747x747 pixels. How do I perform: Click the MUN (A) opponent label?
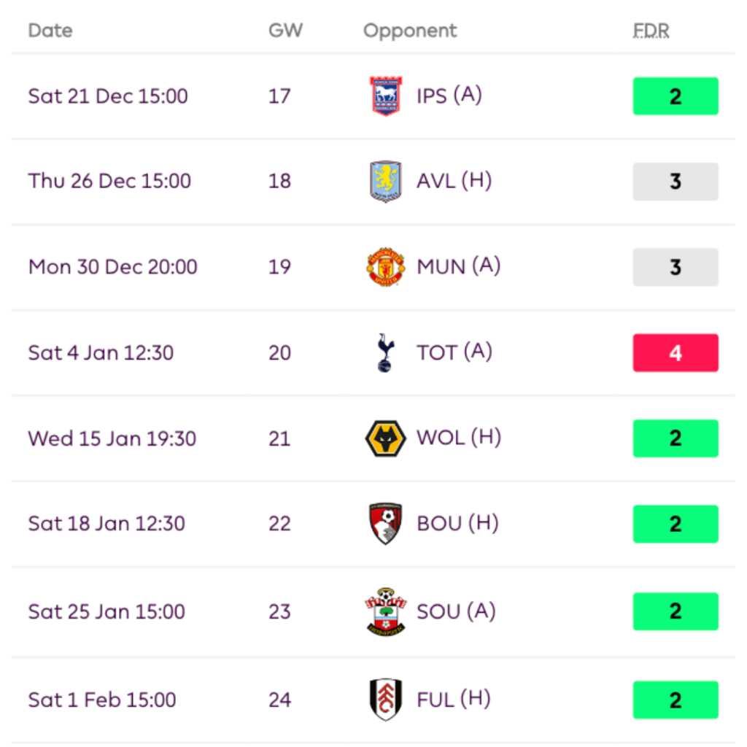[458, 267]
